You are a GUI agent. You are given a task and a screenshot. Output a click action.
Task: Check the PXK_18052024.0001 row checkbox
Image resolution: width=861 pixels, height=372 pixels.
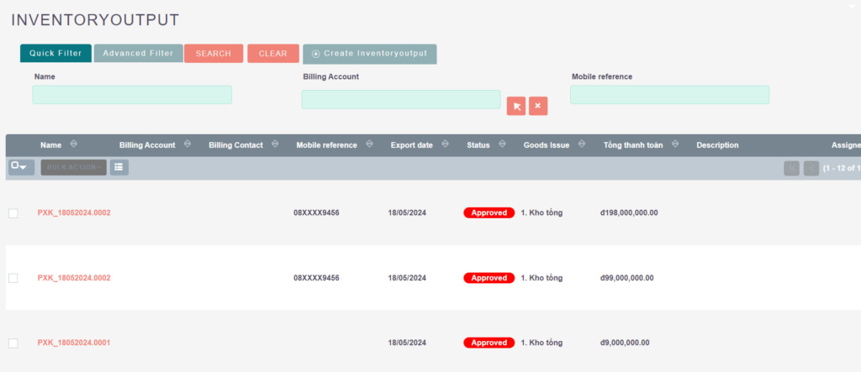pyautogui.click(x=13, y=343)
